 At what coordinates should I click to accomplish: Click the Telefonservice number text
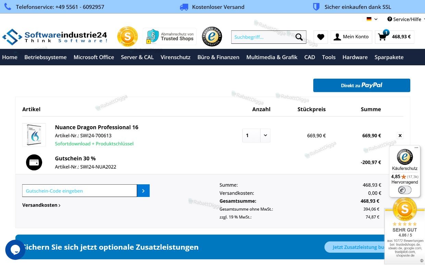(x=60, y=7)
